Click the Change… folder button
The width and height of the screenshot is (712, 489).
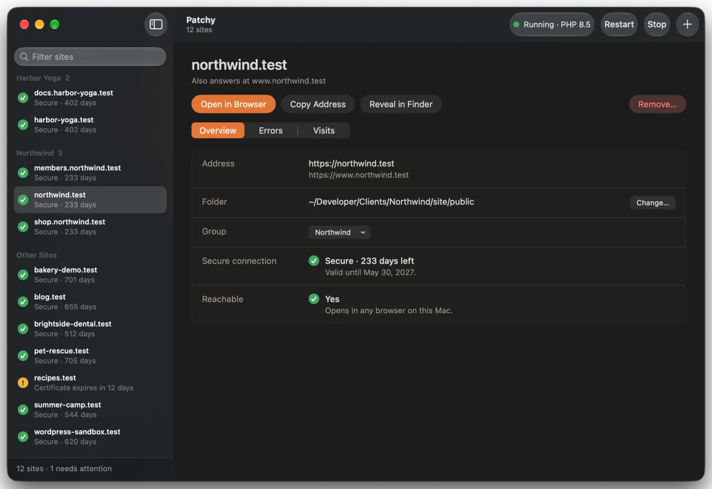[652, 203]
